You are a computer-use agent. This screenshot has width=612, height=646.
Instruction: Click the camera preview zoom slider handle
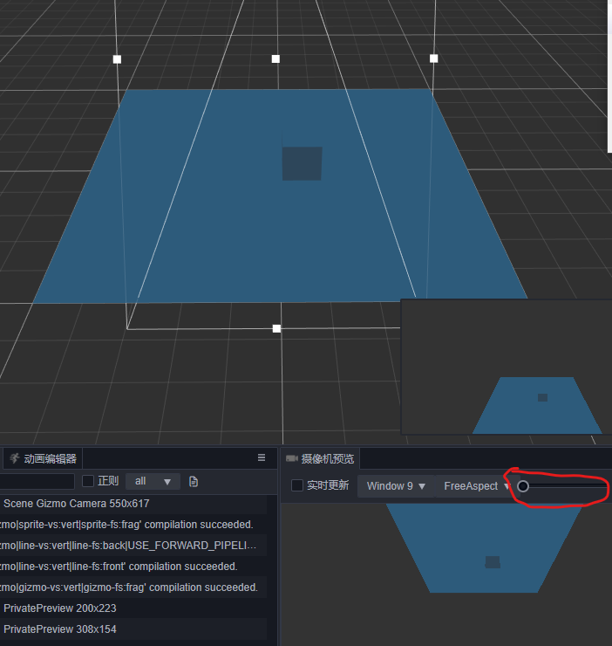pos(523,486)
